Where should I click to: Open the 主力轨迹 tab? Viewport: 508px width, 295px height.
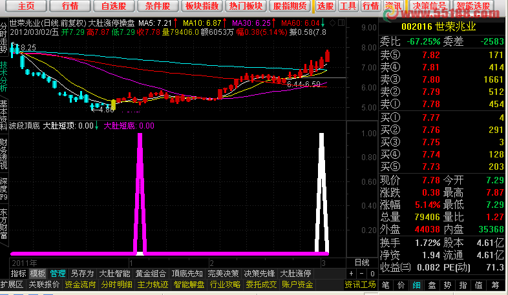click(153, 285)
